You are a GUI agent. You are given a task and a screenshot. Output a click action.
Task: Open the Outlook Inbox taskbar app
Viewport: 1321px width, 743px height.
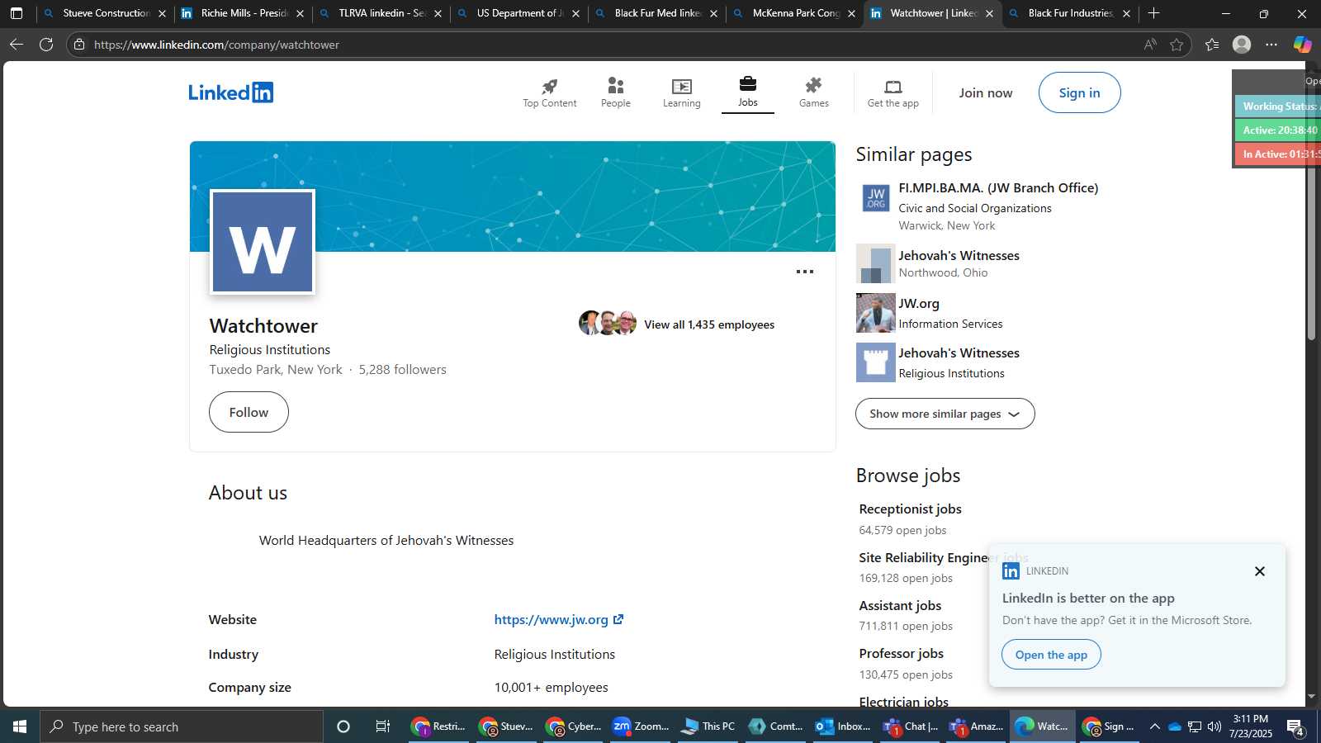pyautogui.click(x=842, y=726)
